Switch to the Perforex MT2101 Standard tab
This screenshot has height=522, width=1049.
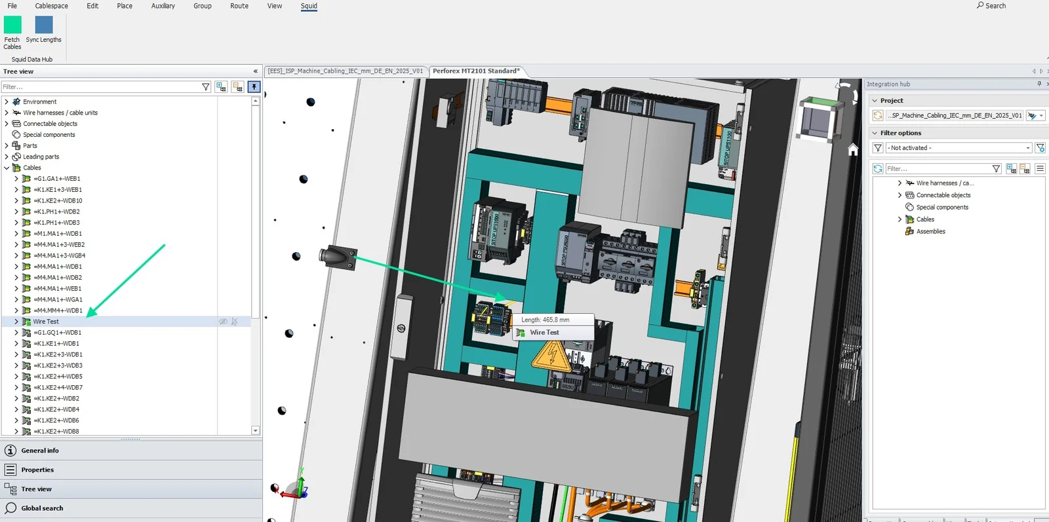pos(477,71)
